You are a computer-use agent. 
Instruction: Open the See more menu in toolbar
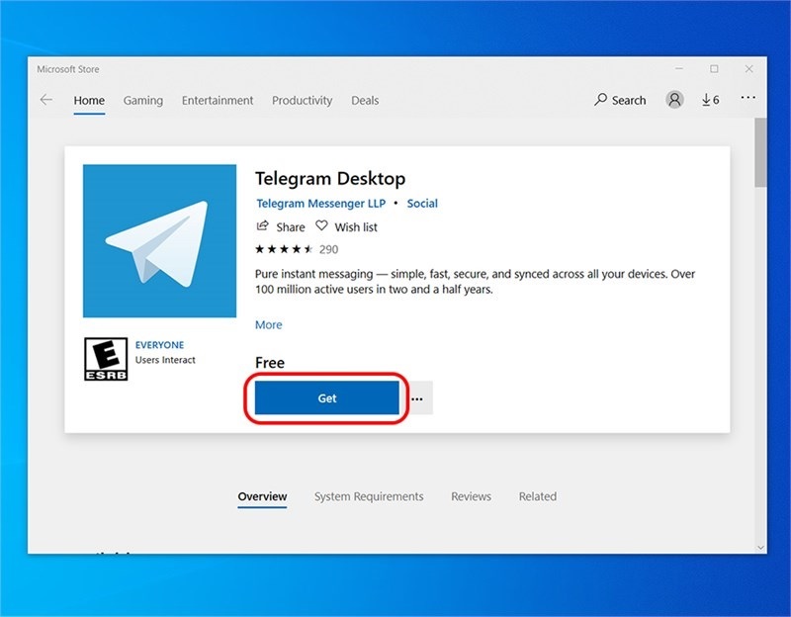[748, 99]
